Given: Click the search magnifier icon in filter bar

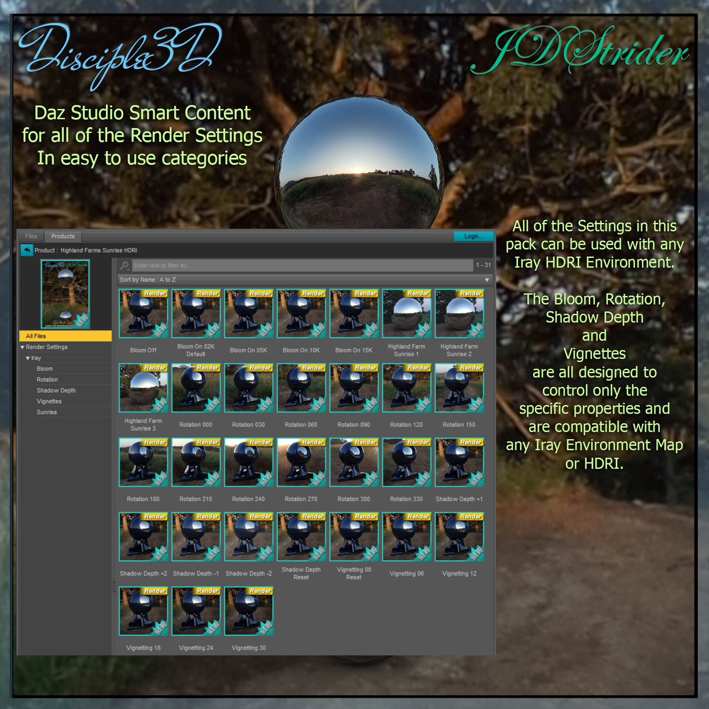Looking at the screenshot, I should click(x=125, y=265).
